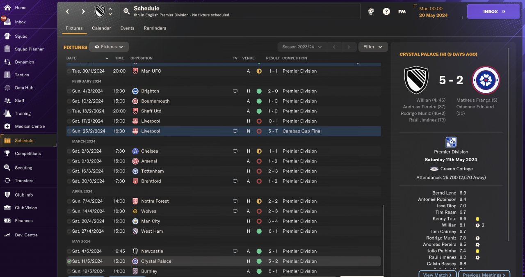Click the Scouting magnifier icon
The width and height of the screenshot is (525, 277).
(7, 168)
